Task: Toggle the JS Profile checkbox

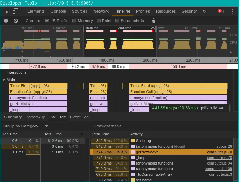Action: 47,20
